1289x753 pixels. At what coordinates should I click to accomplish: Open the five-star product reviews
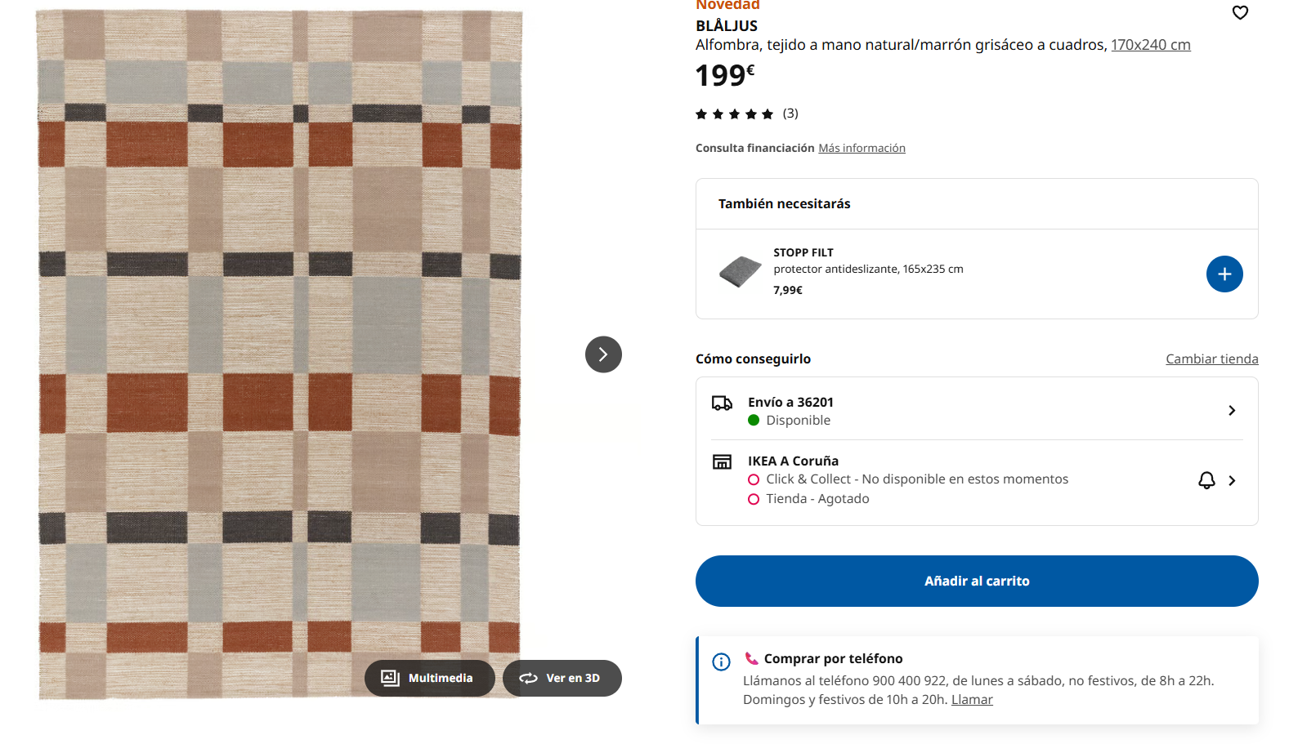coord(734,114)
